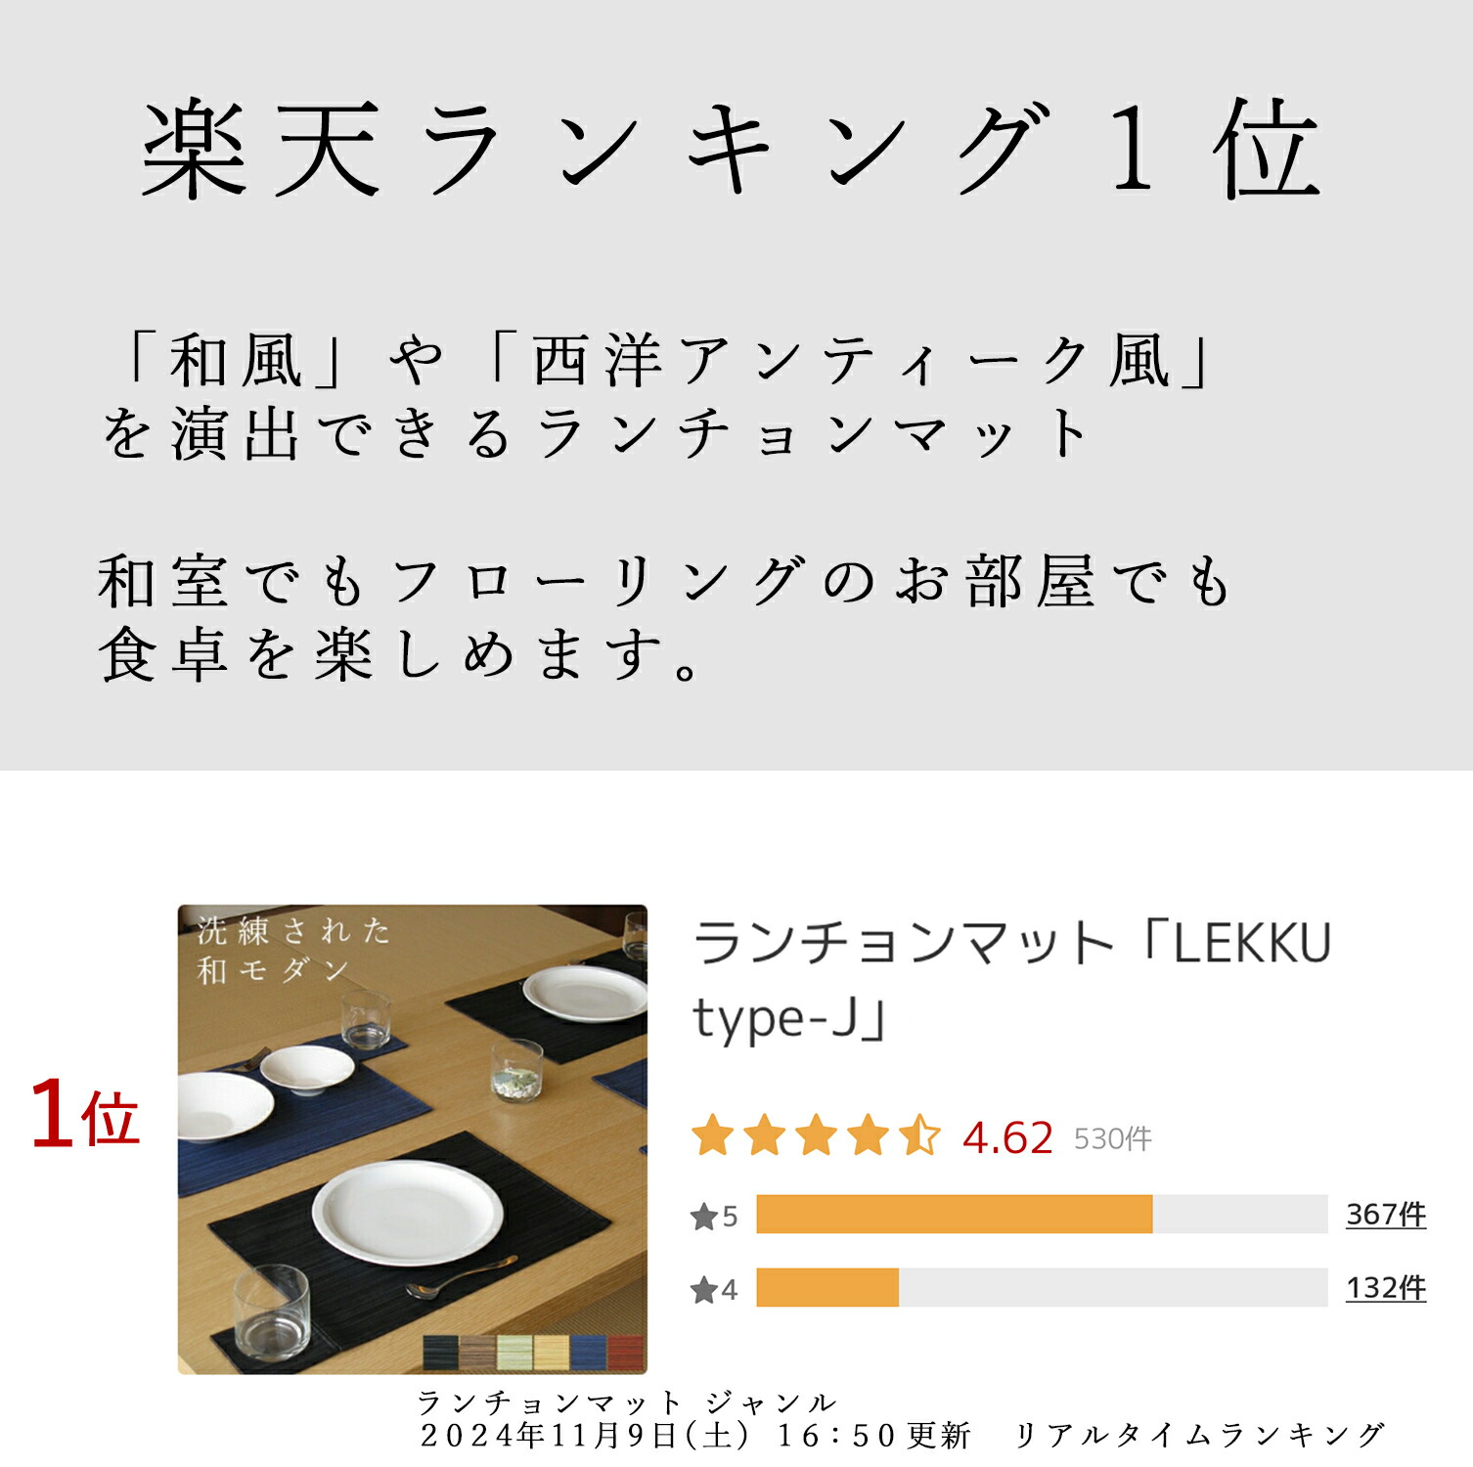This screenshot has width=1473, height=1467.
Task: Click the 楽天ランキング1位 headline
Action: point(734,149)
